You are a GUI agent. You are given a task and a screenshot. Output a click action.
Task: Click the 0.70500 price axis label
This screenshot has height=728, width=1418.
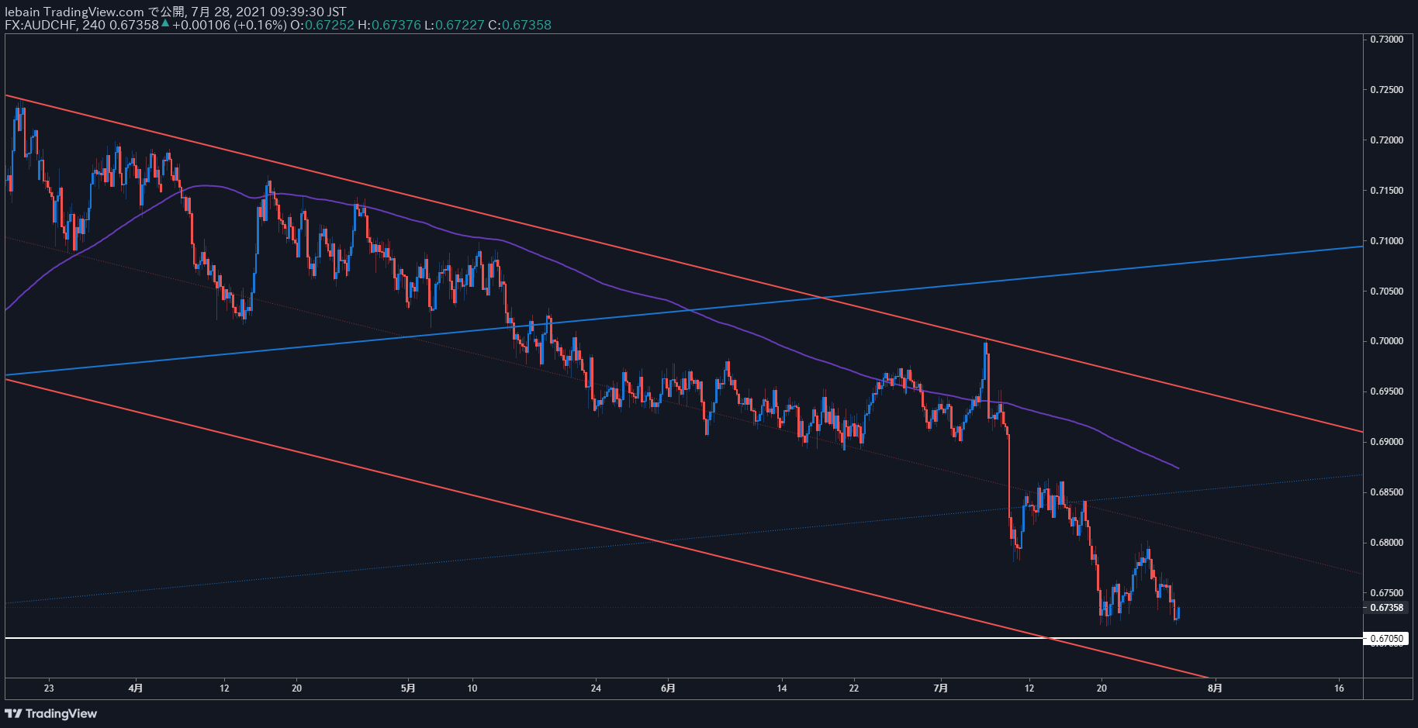click(x=1386, y=292)
